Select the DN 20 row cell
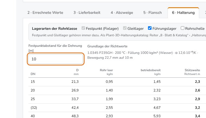Image resolution: width=206 pixels, height=118 pixels. (33, 90)
